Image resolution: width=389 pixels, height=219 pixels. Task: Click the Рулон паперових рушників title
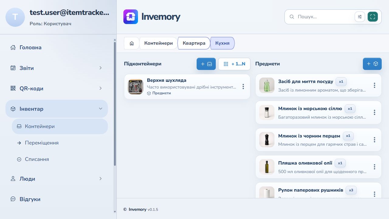tap(311, 190)
